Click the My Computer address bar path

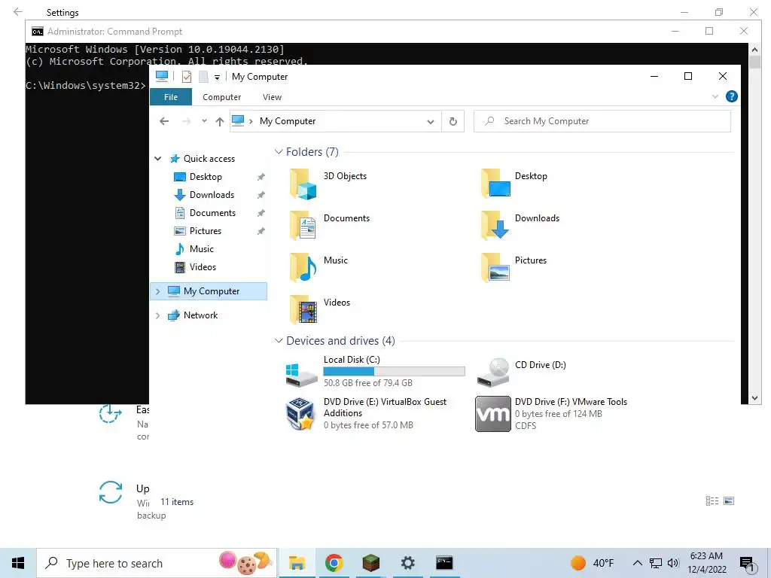(287, 121)
